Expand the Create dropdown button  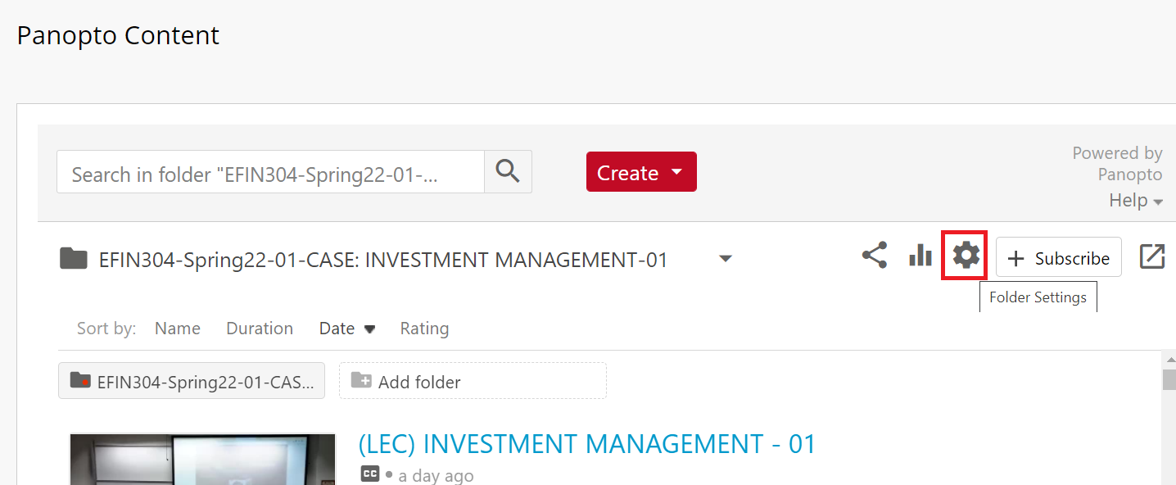(x=641, y=172)
